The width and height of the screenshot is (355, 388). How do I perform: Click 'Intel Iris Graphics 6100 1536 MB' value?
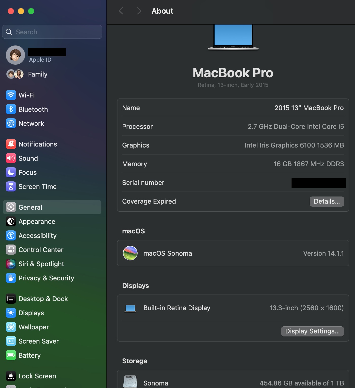[x=294, y=145]
